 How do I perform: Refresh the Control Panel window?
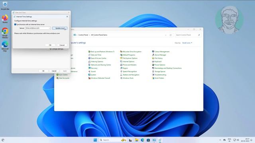click(x=171, y=35)
